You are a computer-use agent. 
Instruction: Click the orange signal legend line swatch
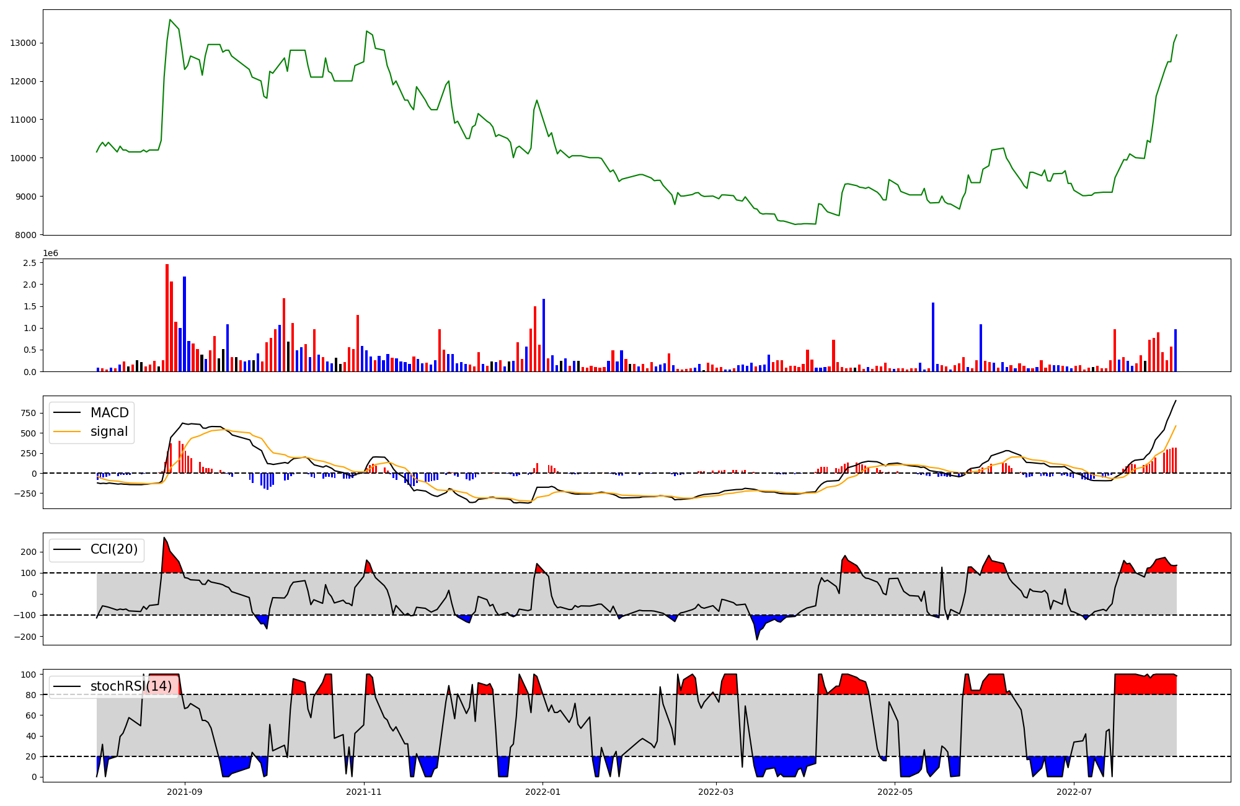(x=67, y=432)
